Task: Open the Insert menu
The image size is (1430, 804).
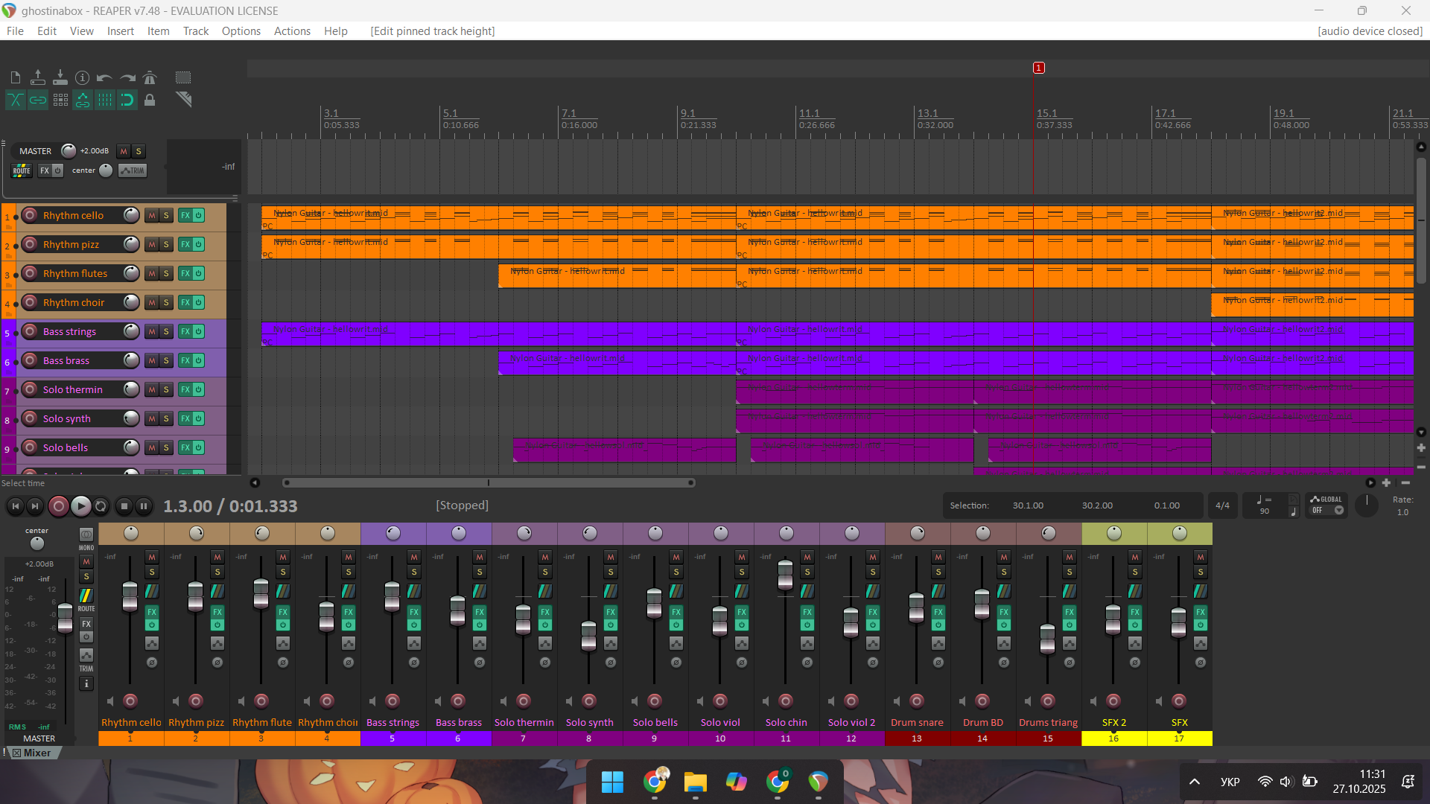Action: click(120, 31)
